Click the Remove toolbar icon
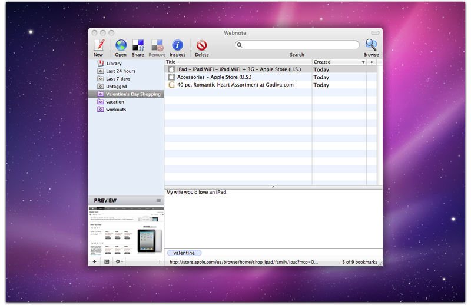The height and width of the screenshot is (305, 471). click(157, 45)
